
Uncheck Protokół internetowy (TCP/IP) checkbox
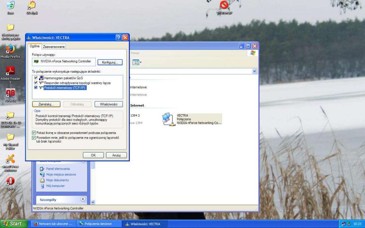36,88
